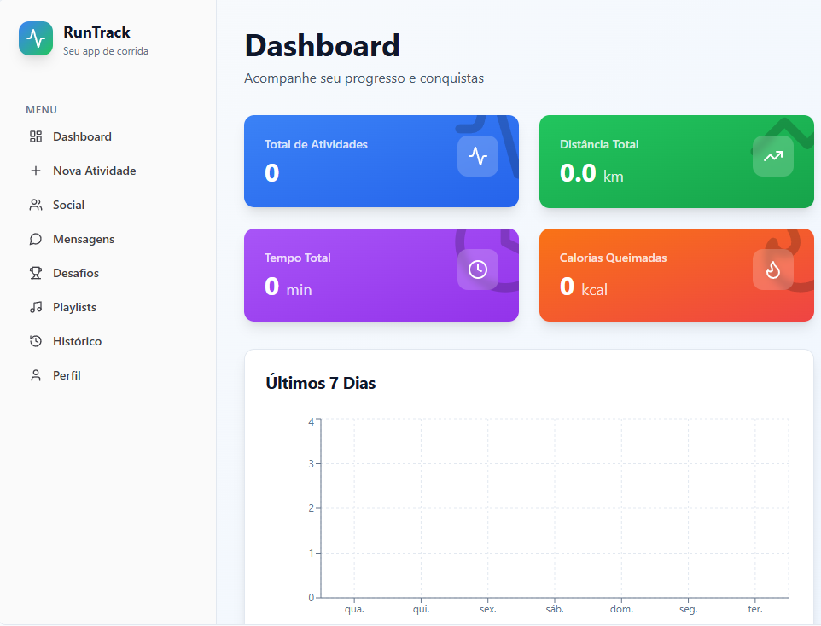Click the trophy icon beside Desafios
821x626 pixels.
(x=36, y=273)
